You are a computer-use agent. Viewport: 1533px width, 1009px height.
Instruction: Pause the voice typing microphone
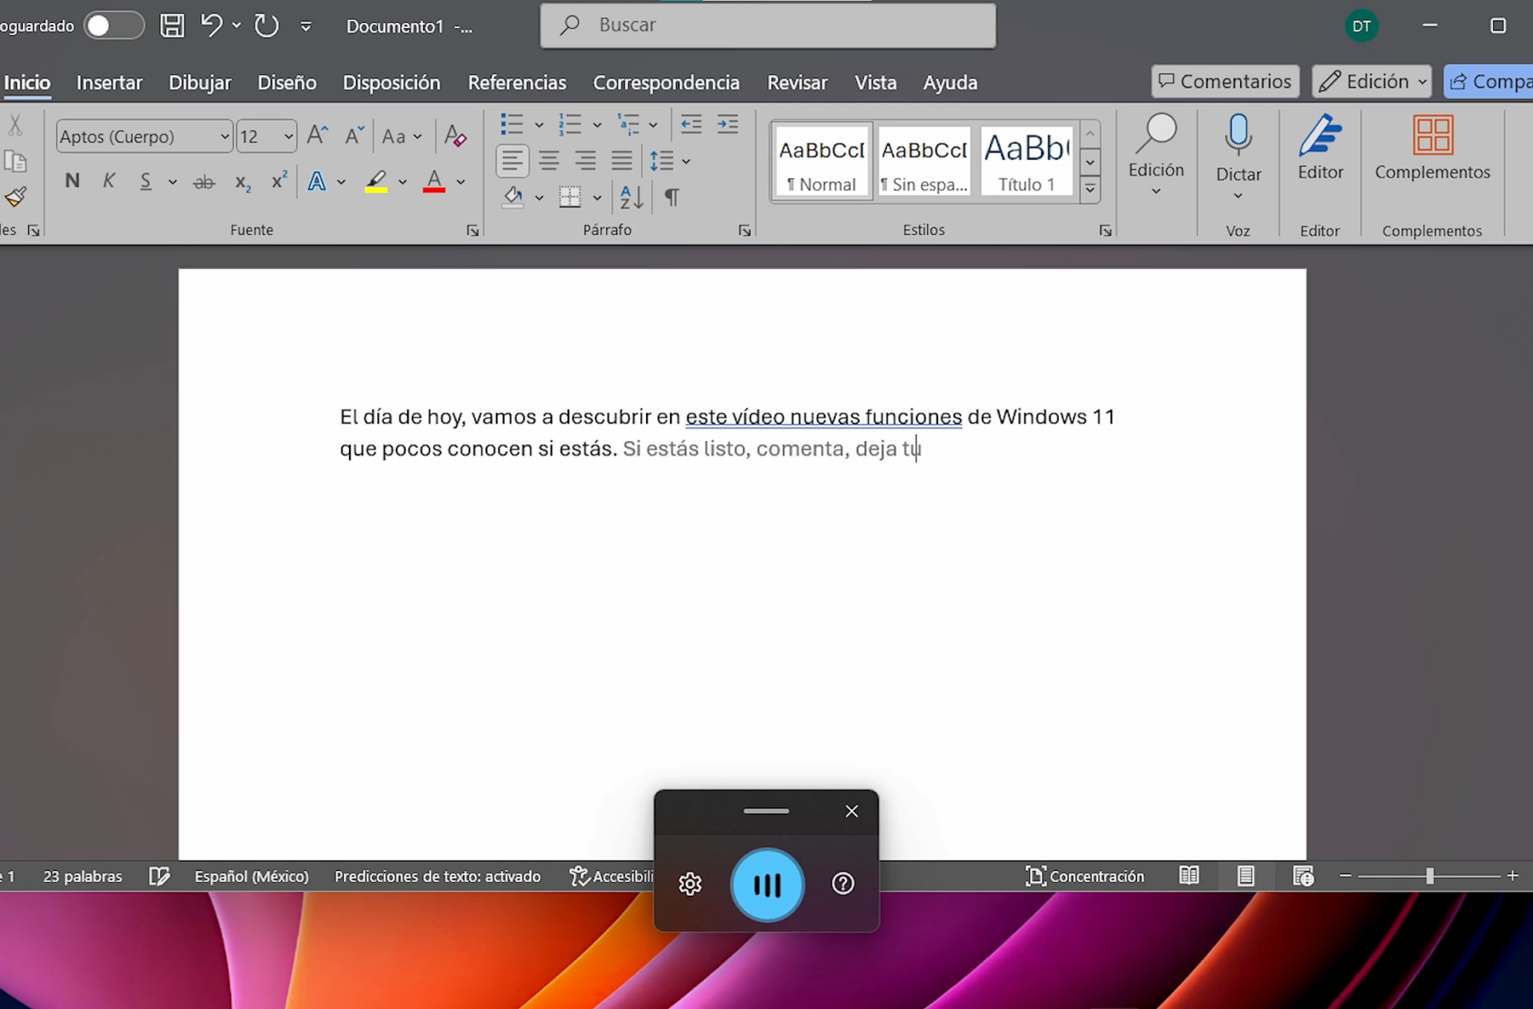tap(767, 884)
